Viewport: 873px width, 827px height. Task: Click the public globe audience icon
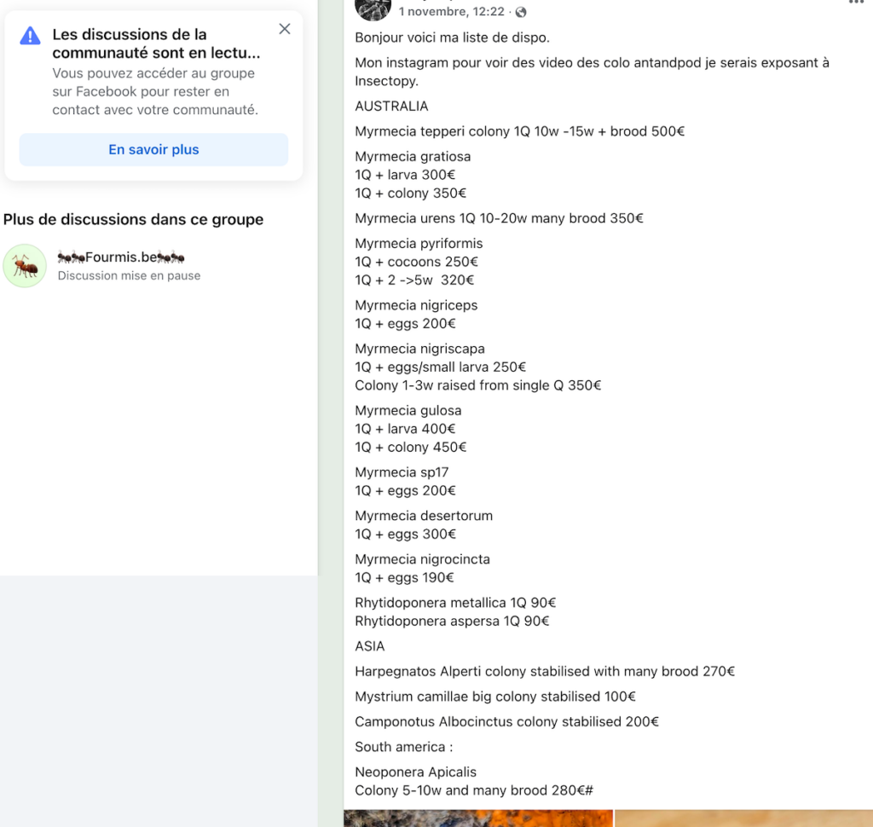[x=521, y=12]
